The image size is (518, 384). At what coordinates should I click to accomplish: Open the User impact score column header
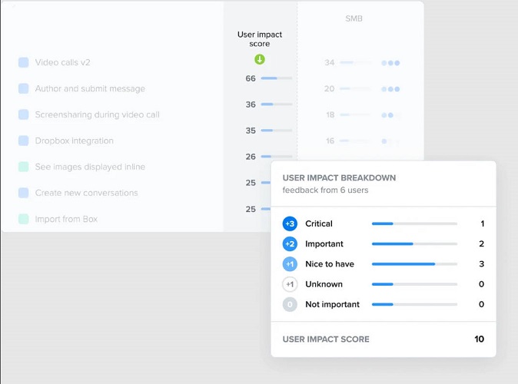[260, 39]
